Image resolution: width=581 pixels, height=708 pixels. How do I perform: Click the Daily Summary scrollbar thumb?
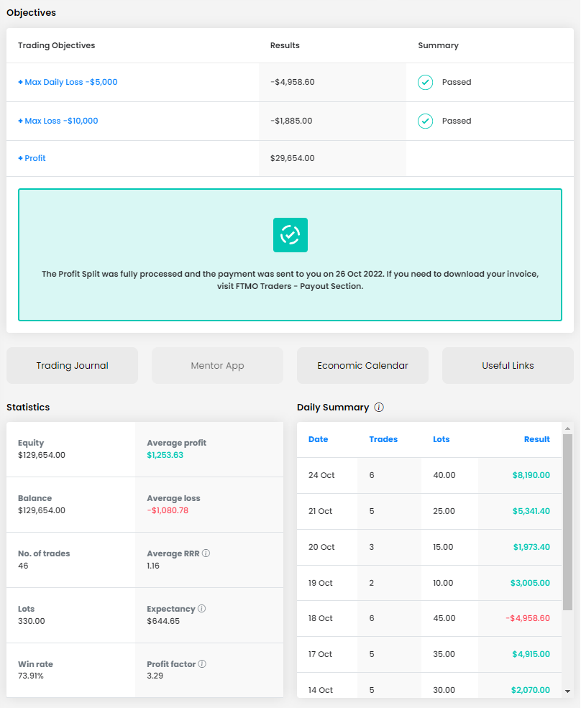coord(568,522)
